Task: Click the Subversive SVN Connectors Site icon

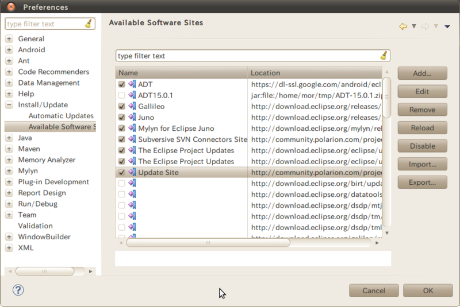Action: click(132, 139)
